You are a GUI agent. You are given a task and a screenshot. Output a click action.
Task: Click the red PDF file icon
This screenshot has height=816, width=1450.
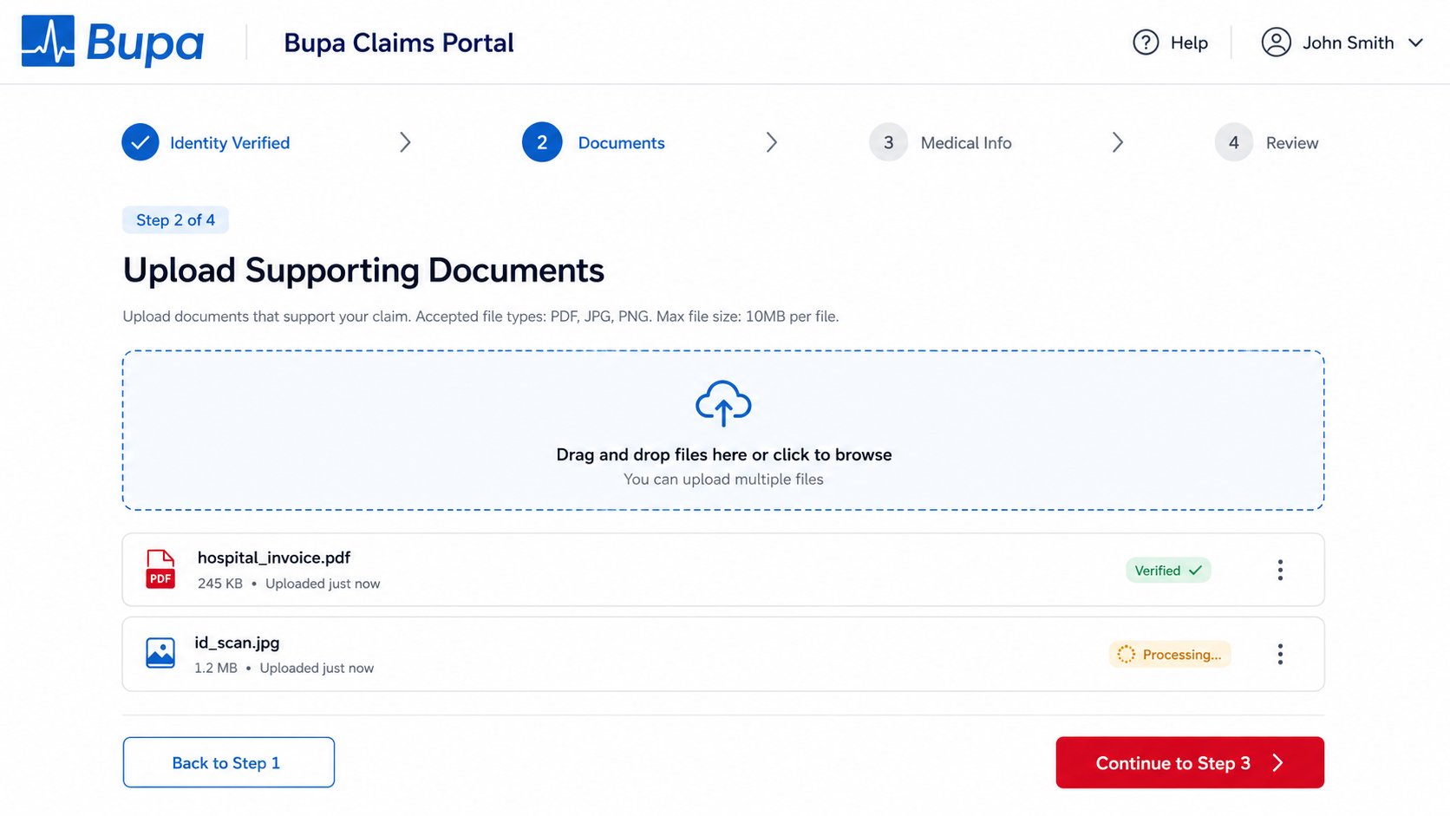pos(160,569)
